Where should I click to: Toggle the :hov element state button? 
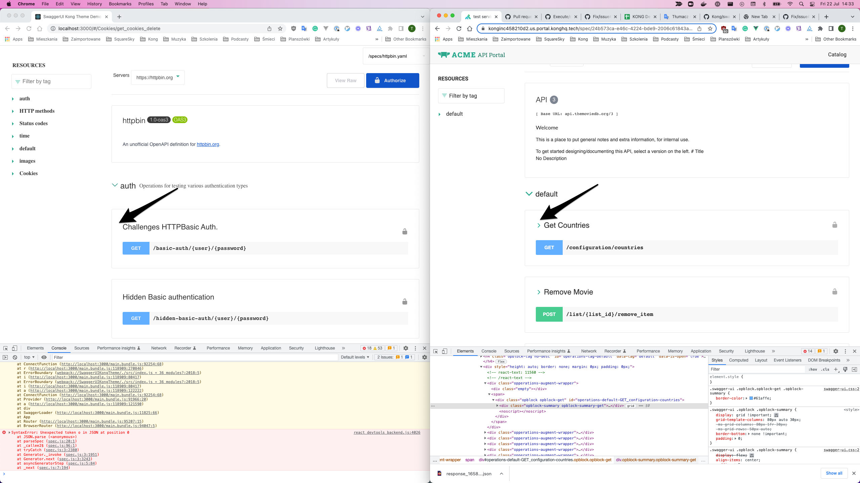(813, 369)
